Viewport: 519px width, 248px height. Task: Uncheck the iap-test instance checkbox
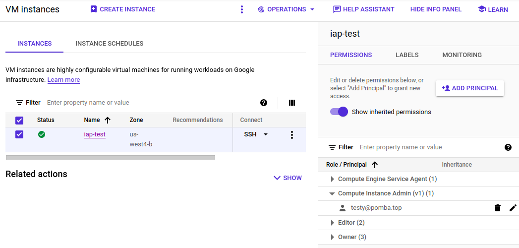(x=19, y=134)
